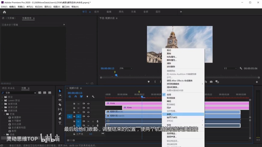Hide track V1 with eye icon
The width and height of the screenshot is (262, 147).
point(88,116)
